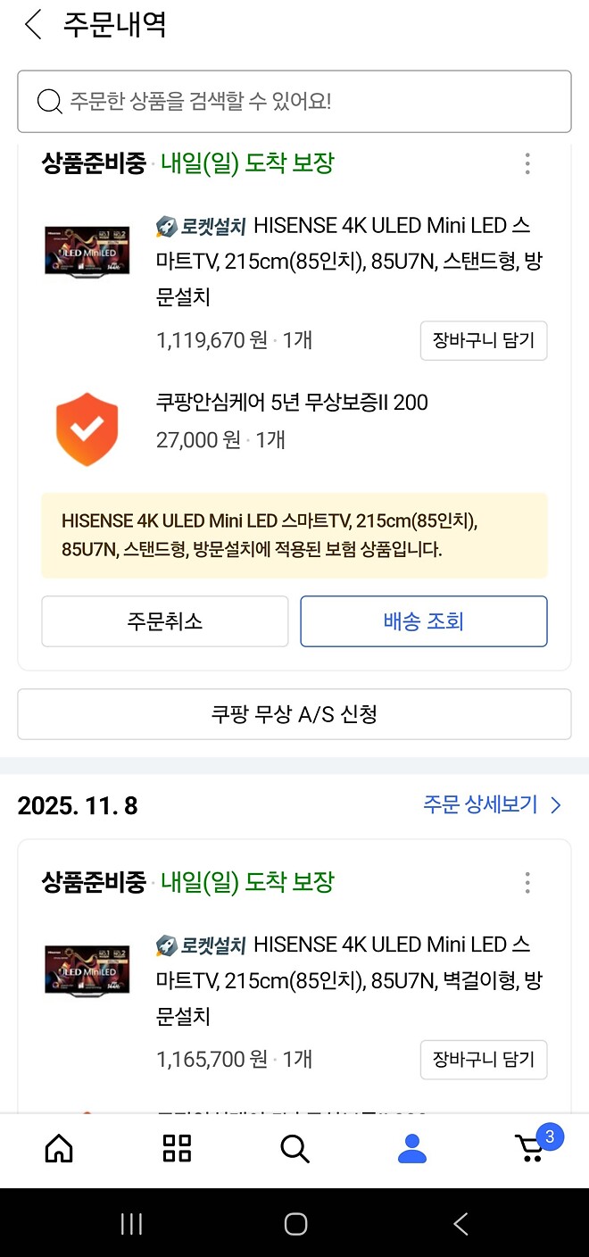Open My Coupang profile icon

pos(411,1149)
